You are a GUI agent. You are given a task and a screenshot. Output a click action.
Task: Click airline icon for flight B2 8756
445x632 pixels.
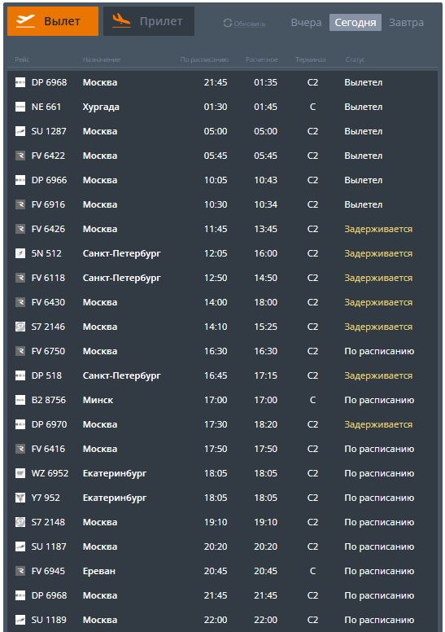pos(20,400)
